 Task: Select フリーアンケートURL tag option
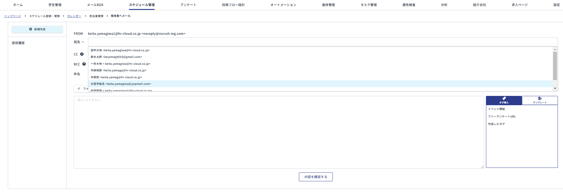502,117
